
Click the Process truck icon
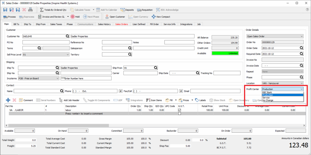[6, 16]
